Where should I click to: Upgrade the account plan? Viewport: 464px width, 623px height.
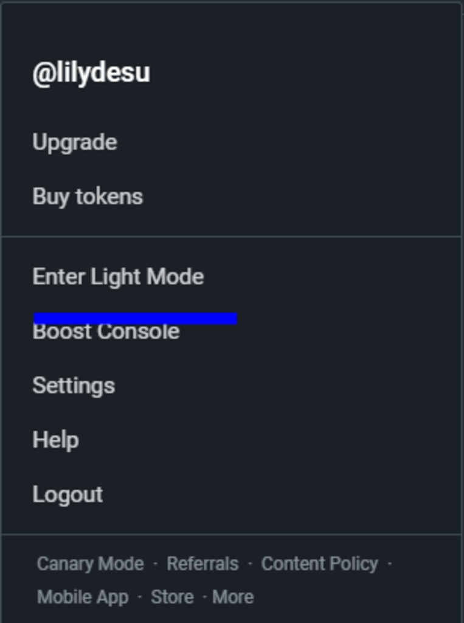pos(75,142)
